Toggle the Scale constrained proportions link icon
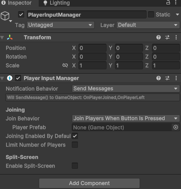The height and width of the screenshot is (189, 181). point(65,65)
